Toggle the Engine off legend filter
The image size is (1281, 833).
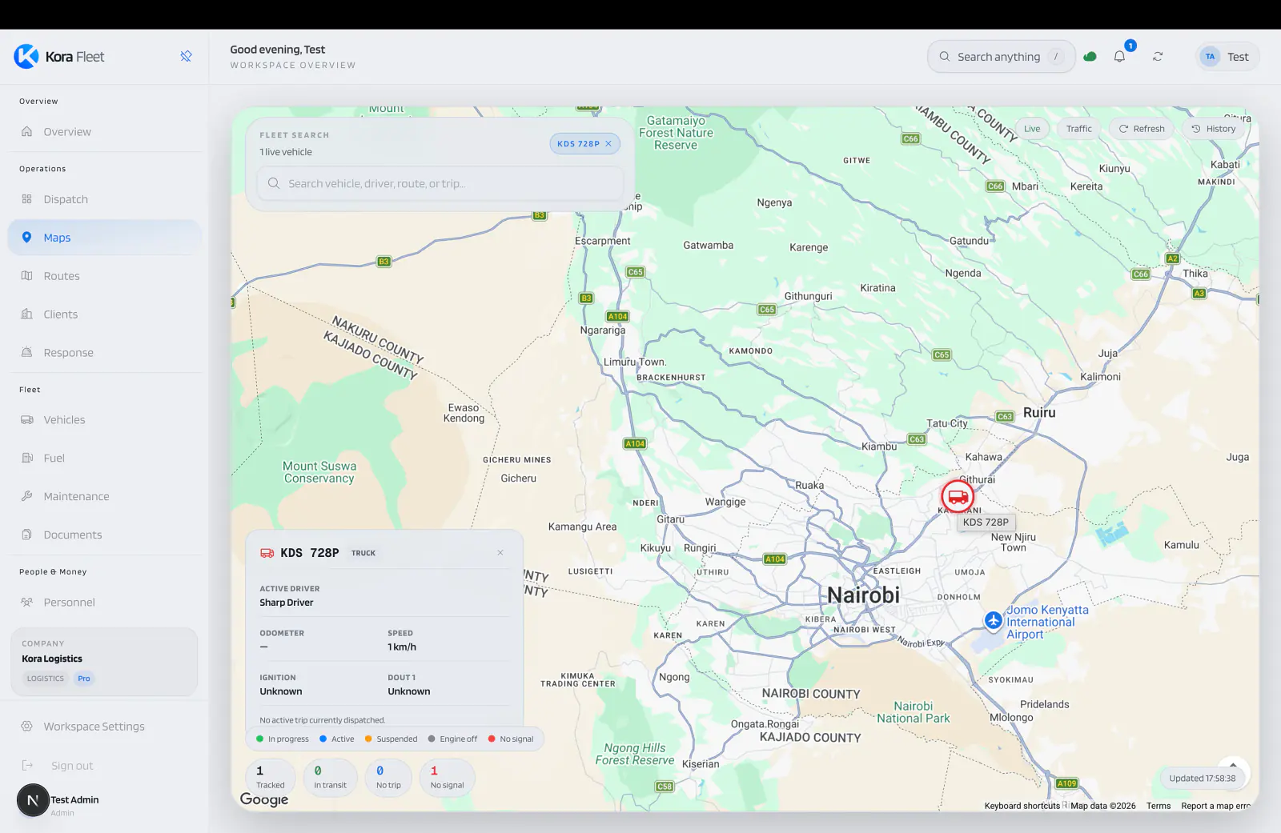coord(453,739)
